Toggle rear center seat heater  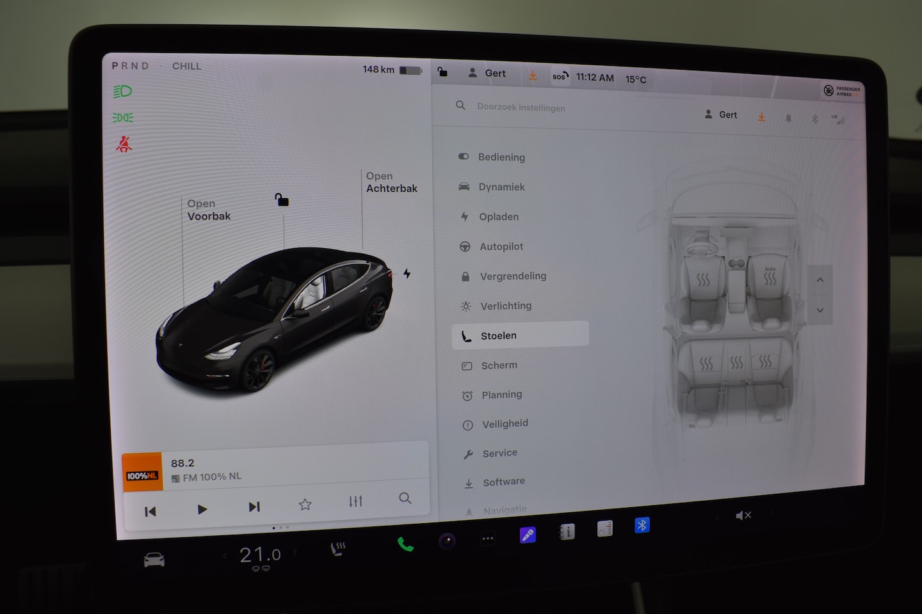click(736, 363)
